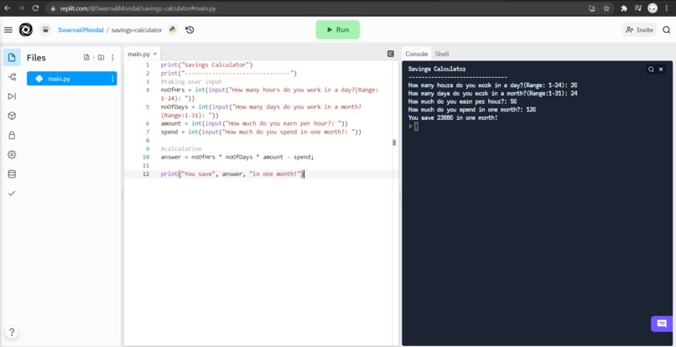The image size is (676, 347).
Task: Go forward in the browser
Action: pos(22,8)
